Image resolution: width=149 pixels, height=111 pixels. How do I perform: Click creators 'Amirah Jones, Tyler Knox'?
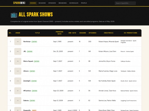(107, 91)
